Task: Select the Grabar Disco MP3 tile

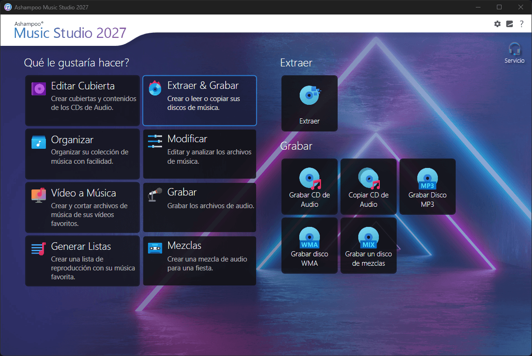Action: (428, 187)
